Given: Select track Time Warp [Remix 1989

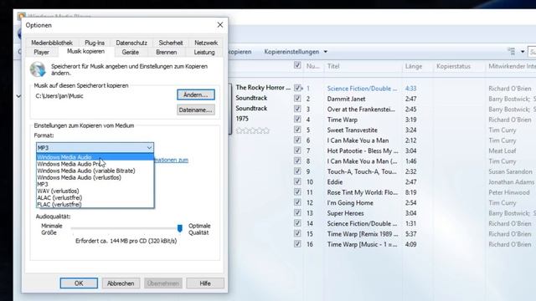Looking at the screenshot, I should [x=363, y=234].
